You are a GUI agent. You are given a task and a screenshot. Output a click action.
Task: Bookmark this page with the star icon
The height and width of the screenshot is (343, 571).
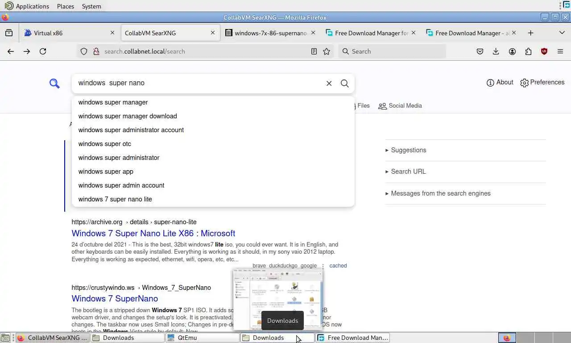327,51
